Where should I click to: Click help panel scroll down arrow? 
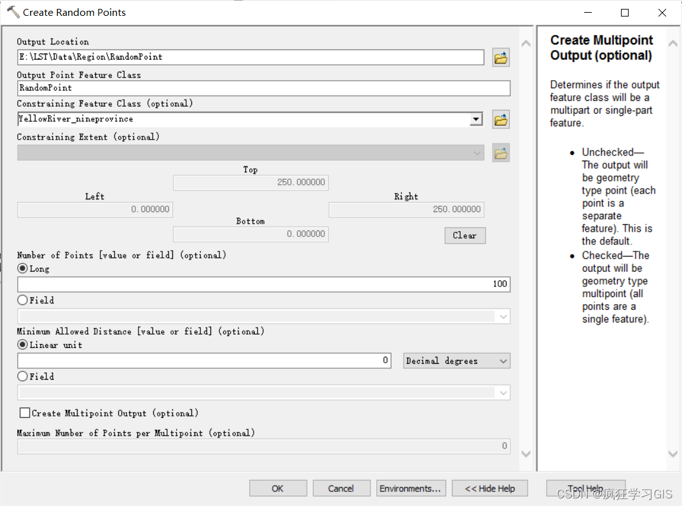[x=673, y=454]
